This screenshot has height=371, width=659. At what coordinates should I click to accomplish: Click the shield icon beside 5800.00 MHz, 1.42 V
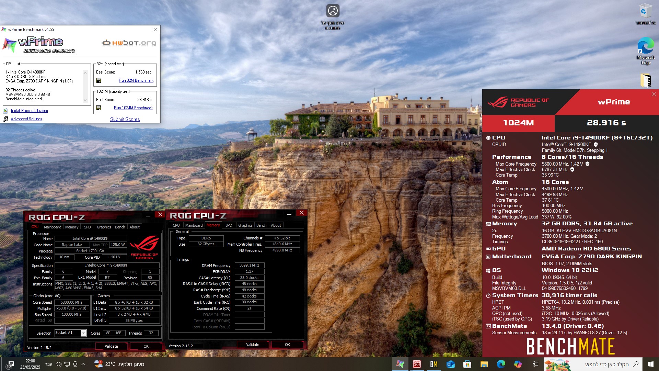[x=588, y=164]
